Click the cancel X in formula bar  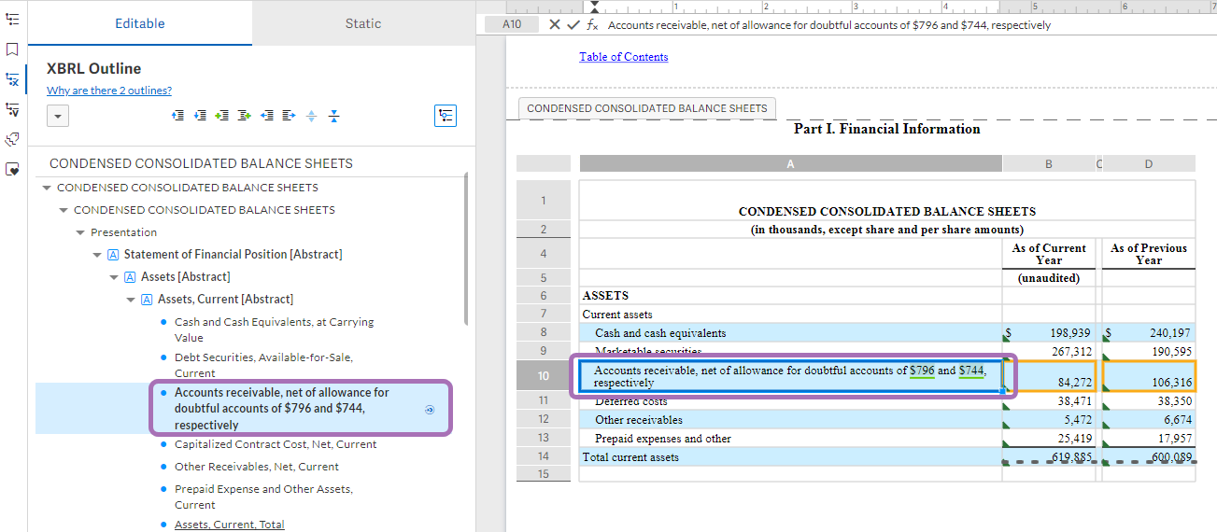point(555,25)
